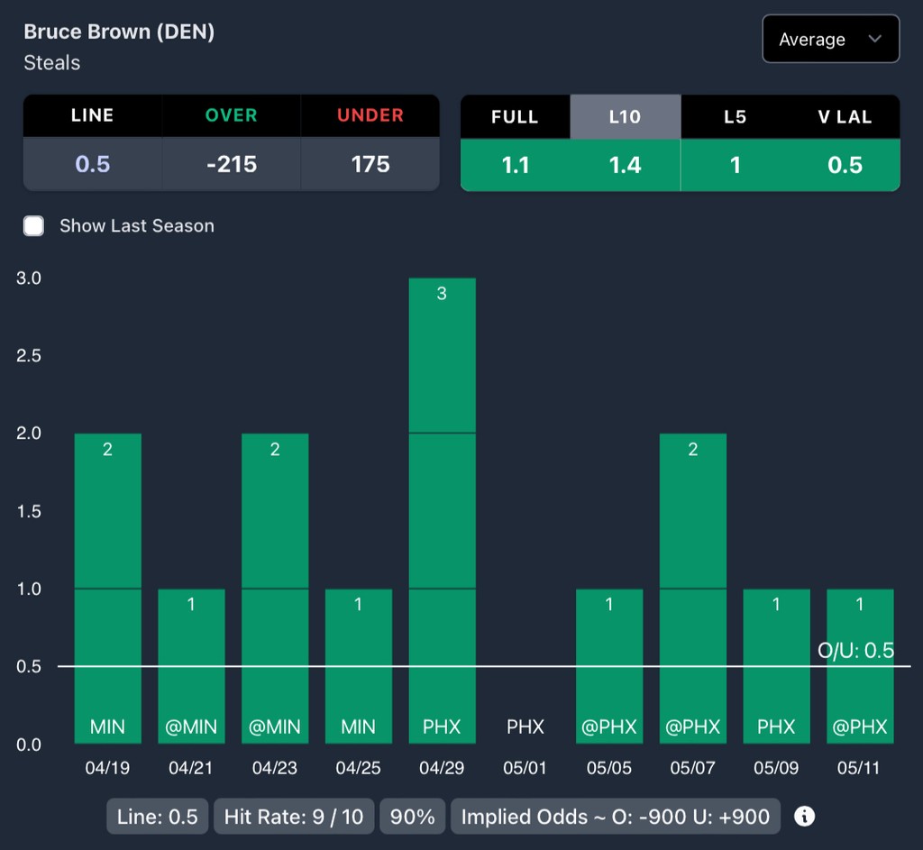This screenshot has height=850, width=923.
Task: Click the info icon beside implied odds
Action: (x=804, y=817)
